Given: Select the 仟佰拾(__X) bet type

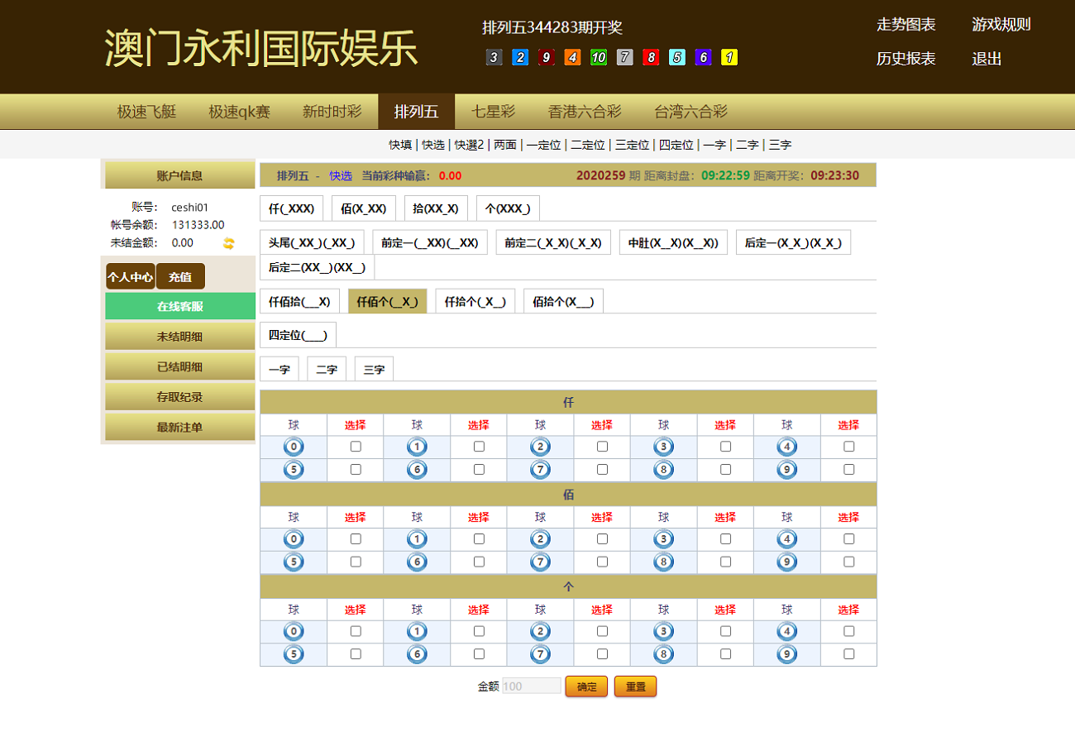Looking at the screenshot, I should pos(299,302).
